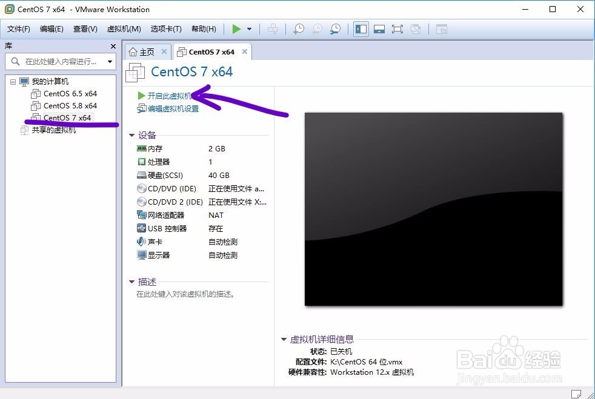Collapse the 设备 section

pyautogui.click(x=131, y=135)
